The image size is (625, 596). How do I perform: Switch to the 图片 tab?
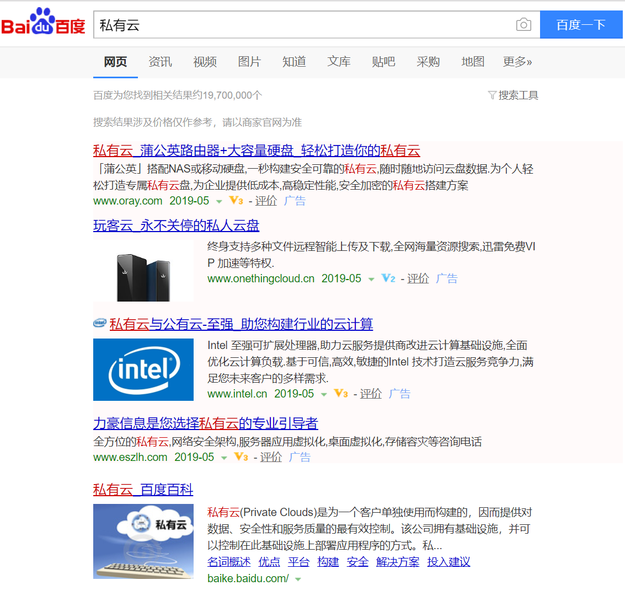(249, 62)
